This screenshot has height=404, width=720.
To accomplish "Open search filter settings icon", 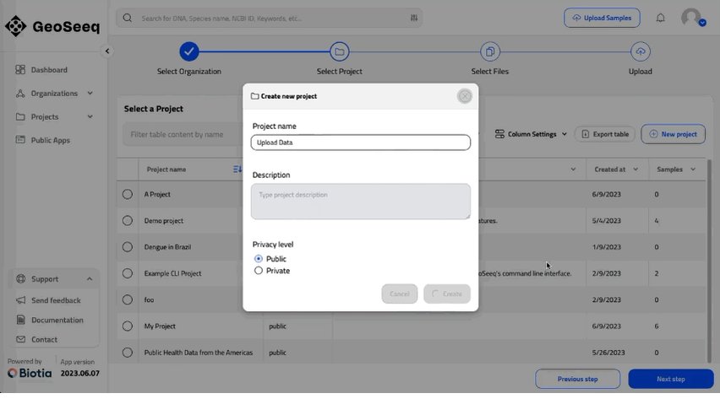I will click(414, 18).
